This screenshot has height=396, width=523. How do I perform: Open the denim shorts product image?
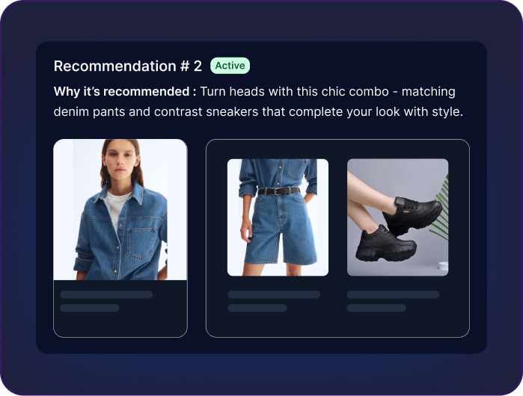278,217
